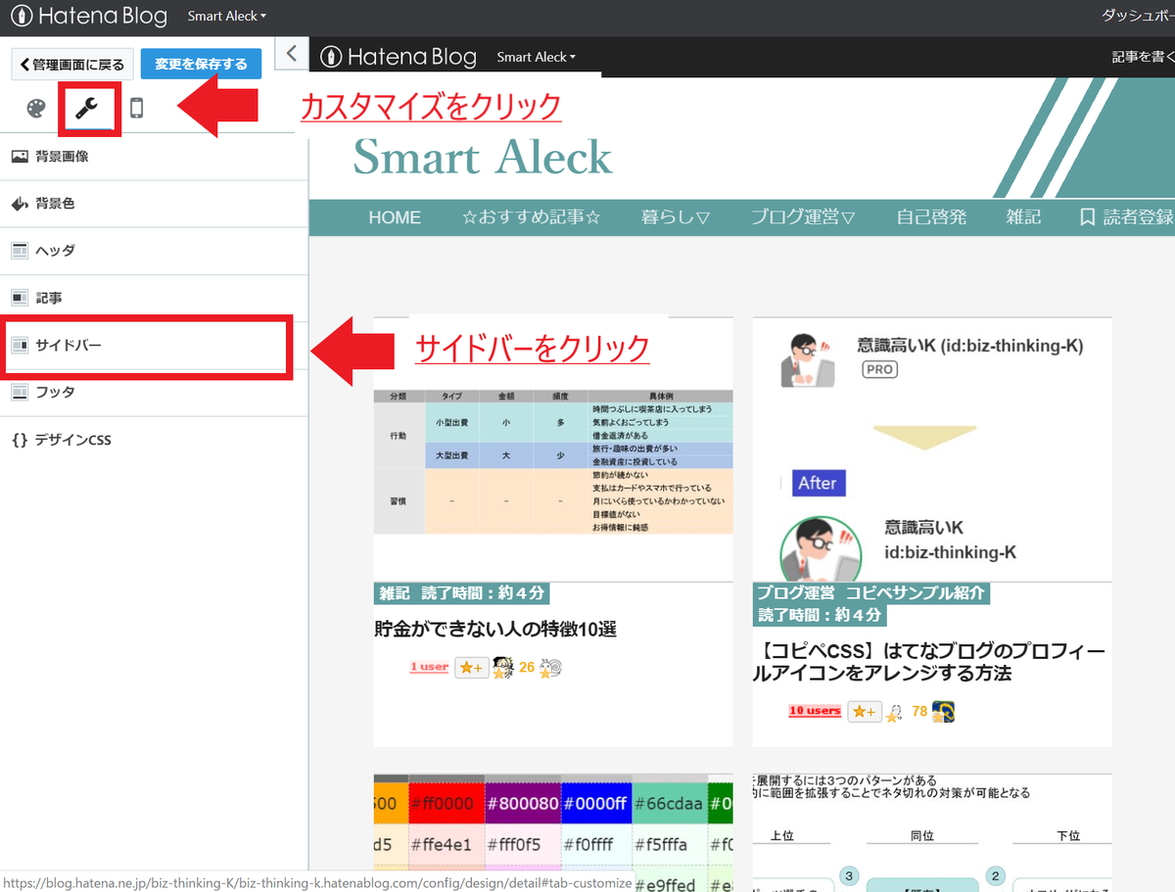This screenshot has height=892, width=1175.
Task: Click the curly braces CSS icon
Action: click(x=20, y=440)
